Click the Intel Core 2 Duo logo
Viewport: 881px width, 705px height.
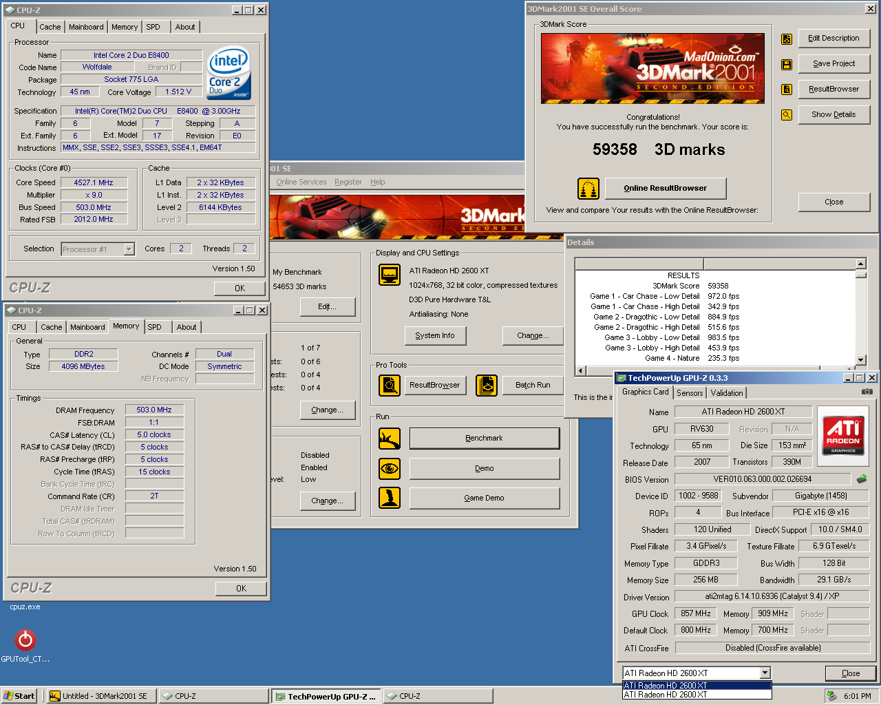coord(229,73)
